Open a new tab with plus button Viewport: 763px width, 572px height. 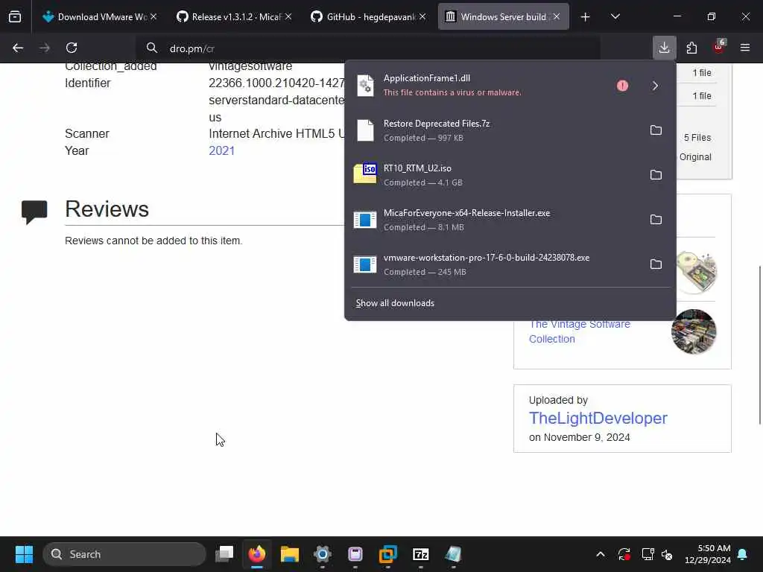click(x=585, y=17)
